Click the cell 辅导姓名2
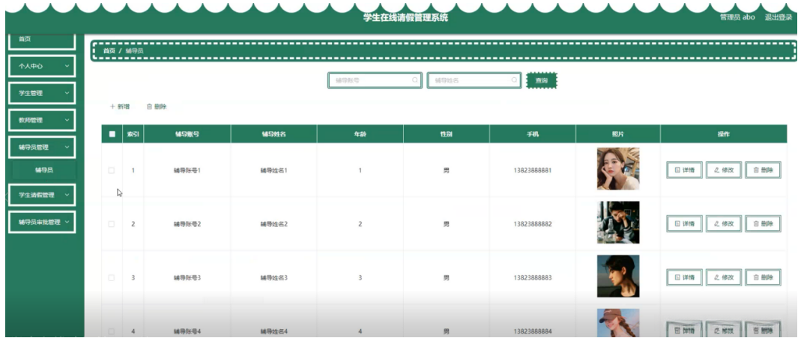Image resolution: width=798 pixels, height=338 pixels. 273,224
